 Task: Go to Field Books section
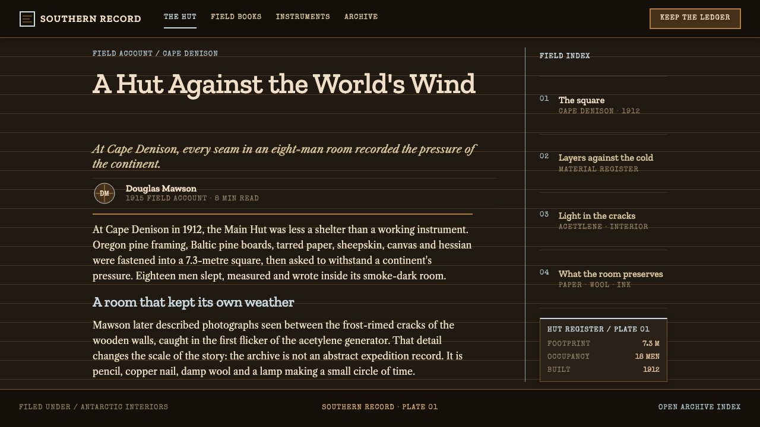tap(236, 17)
